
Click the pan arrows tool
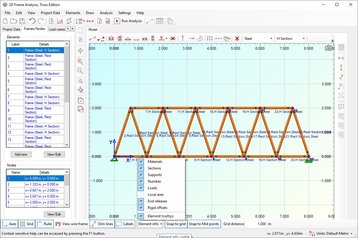click(x=80, y=51)
